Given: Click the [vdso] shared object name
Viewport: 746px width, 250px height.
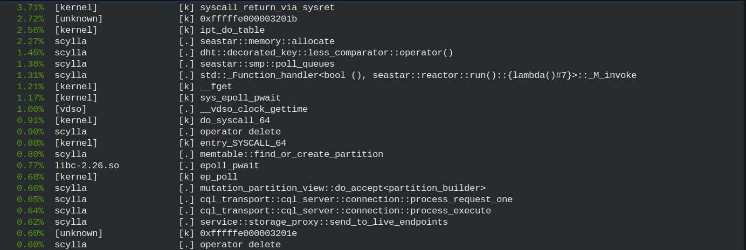Looking at the screenshot, I should 71,109.
